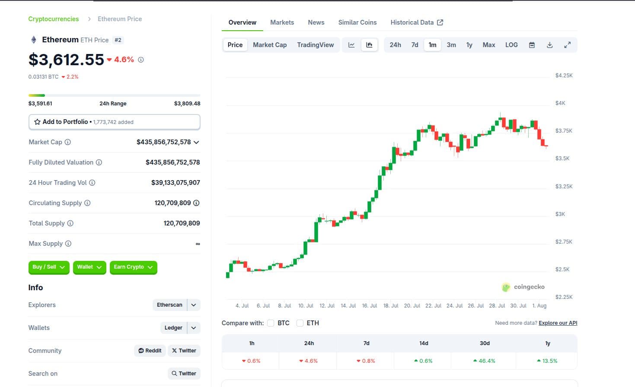Image resolution: width=635 pixels, height=387 pixels.
Task: Check the ETH compare checkbox
Action: (x=300, y=323)
